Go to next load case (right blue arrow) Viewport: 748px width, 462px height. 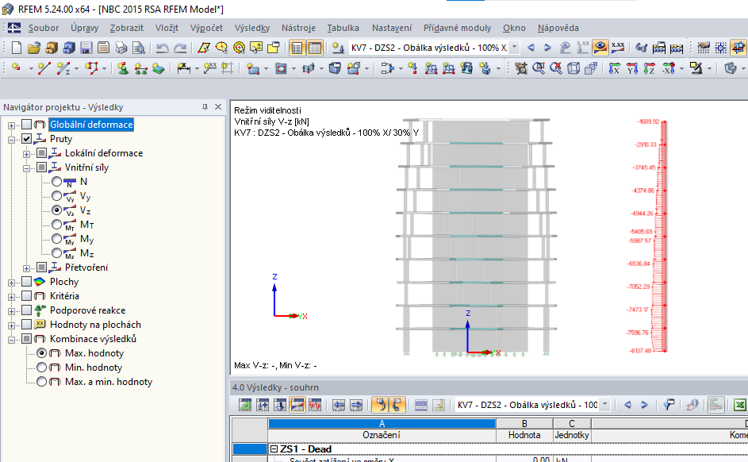[x=547, y=48]
